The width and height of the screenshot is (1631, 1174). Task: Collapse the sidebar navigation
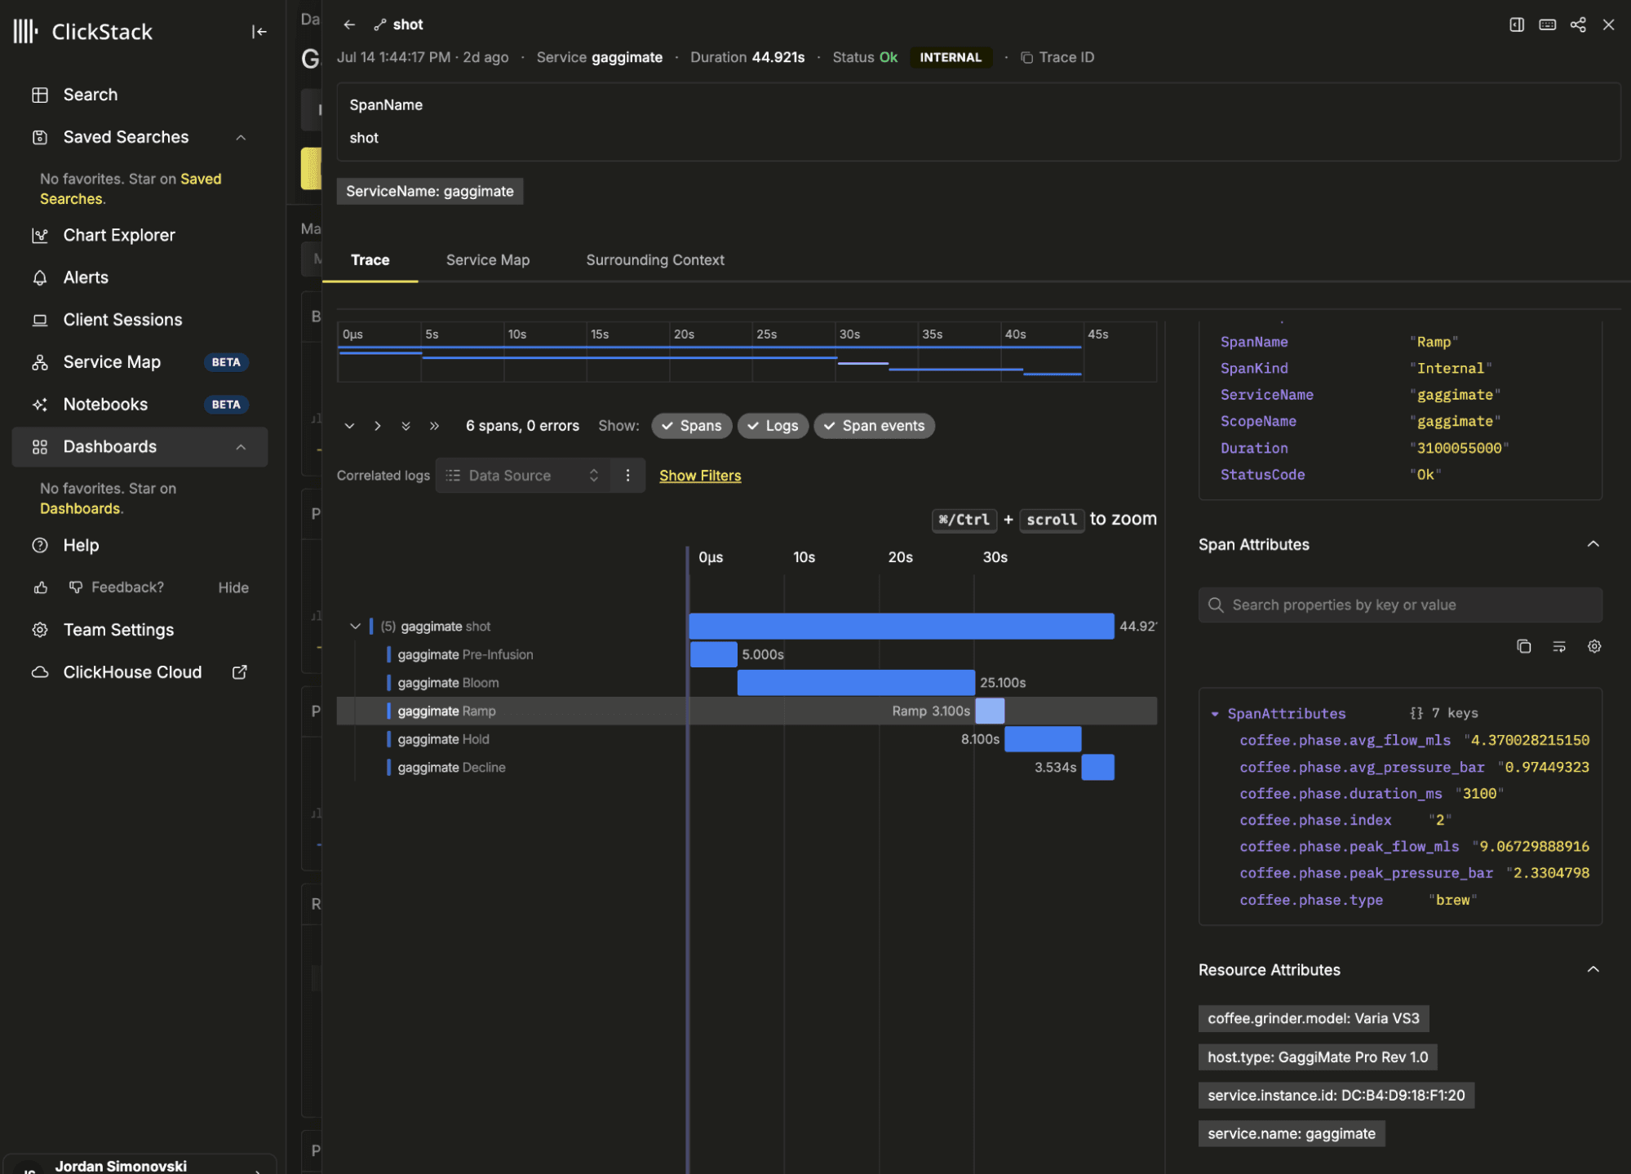point(259,32)
